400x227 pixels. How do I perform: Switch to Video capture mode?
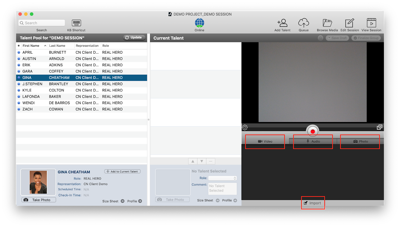click(265, 141)
